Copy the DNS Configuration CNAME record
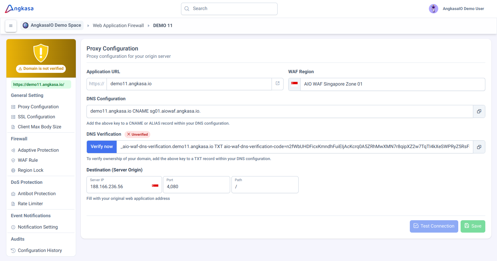Image resolution: width=497 pixels, height=261 pixels. coord(479,111)
